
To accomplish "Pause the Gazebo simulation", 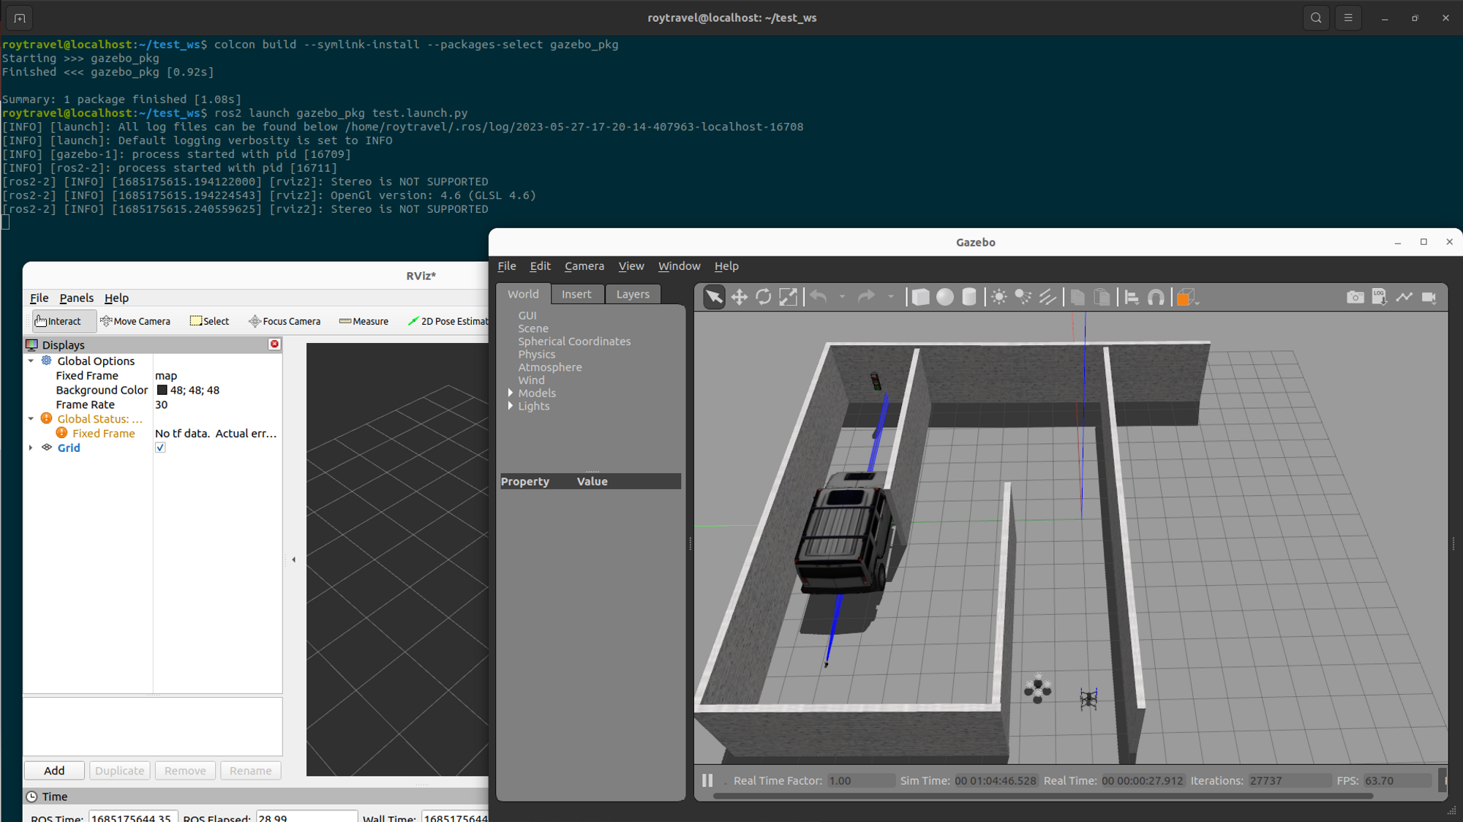I will point(707,780).
